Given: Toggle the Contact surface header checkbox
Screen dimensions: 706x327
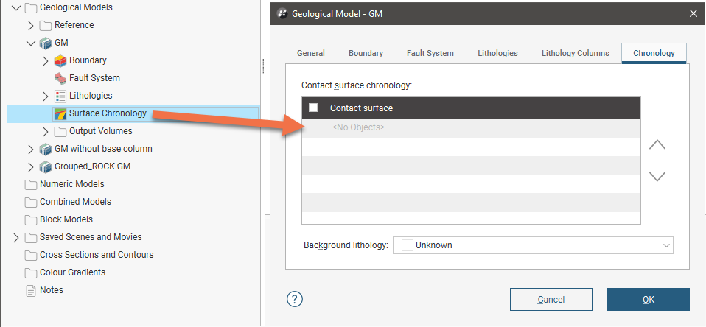Looking at the screenshot, I should coord(313,108).
